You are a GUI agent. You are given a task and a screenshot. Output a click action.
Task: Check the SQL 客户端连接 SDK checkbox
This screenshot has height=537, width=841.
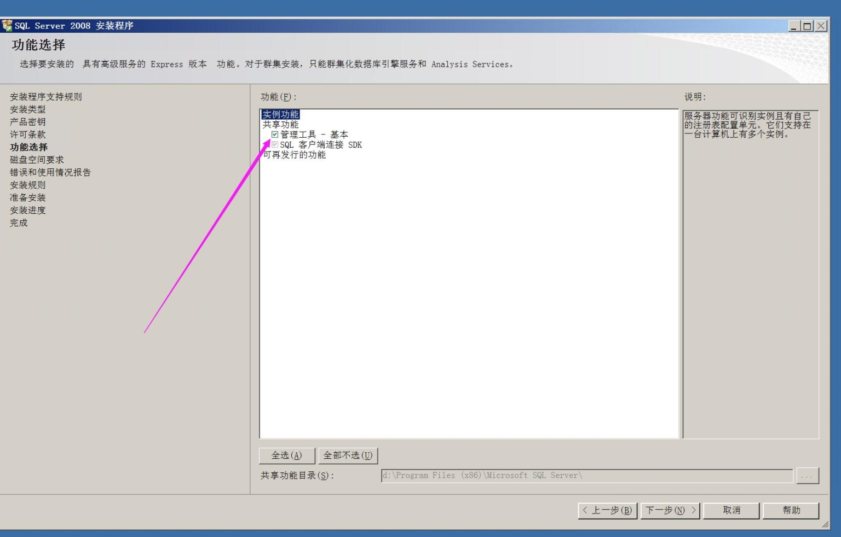pyautogui.click(x=274, y=144)
